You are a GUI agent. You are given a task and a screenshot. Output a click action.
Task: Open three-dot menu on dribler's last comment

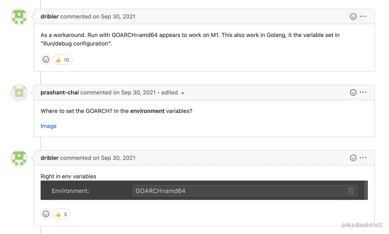363,158
